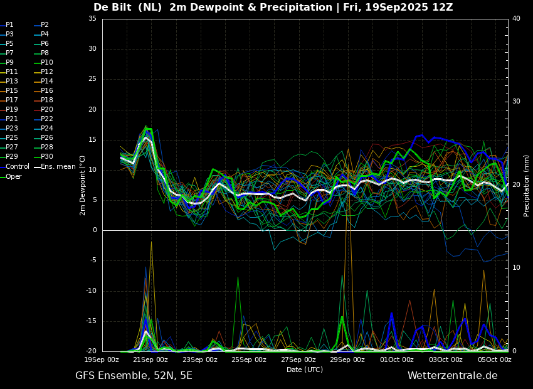This screenshot has height=389, width=533.
Task: Click the P1 legend entry
Action: (7, 25)
